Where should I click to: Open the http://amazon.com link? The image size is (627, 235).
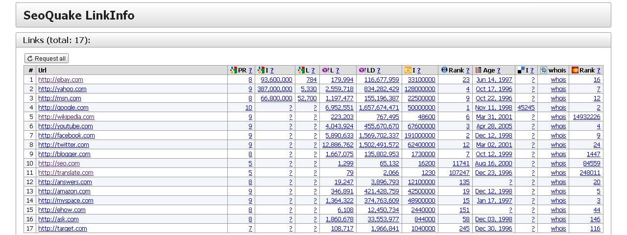click(64, 191)
